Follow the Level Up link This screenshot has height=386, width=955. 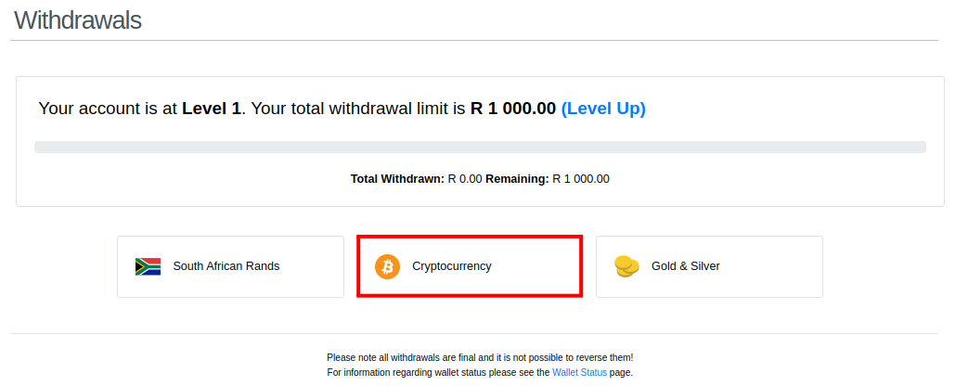point(603,109)
